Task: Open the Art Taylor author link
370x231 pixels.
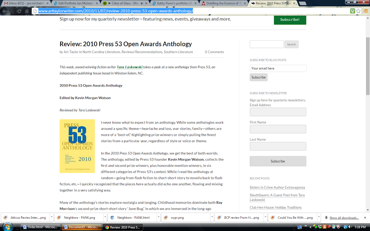Action: 71,52
